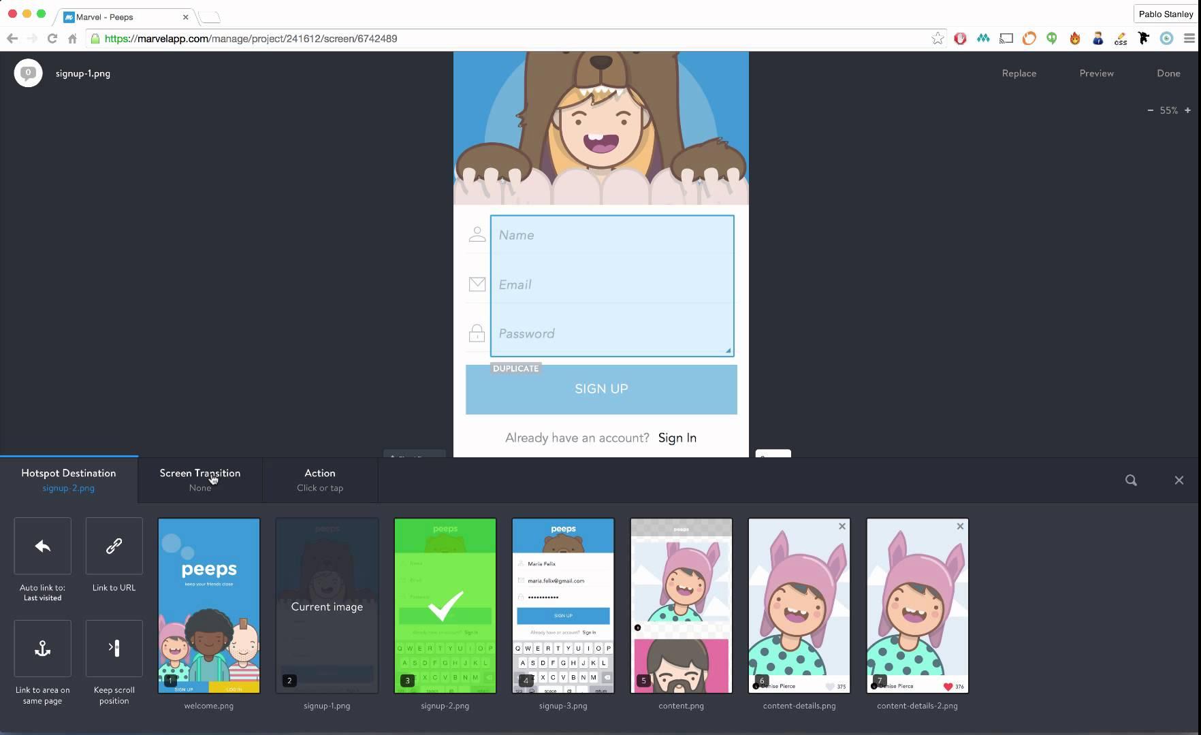This screenshot has height=735, width=1201.
Task: Click the browser forward arrow
Action: pyautogui.click(x=32, y=39)
